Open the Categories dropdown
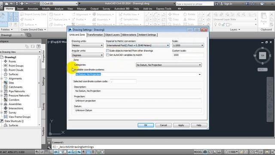 coord(169,65)
